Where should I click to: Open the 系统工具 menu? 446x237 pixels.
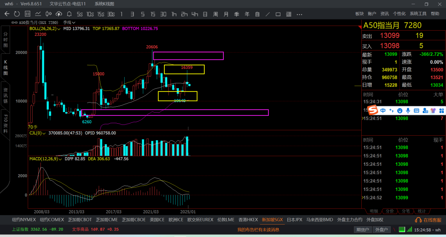tap(418, 14)
